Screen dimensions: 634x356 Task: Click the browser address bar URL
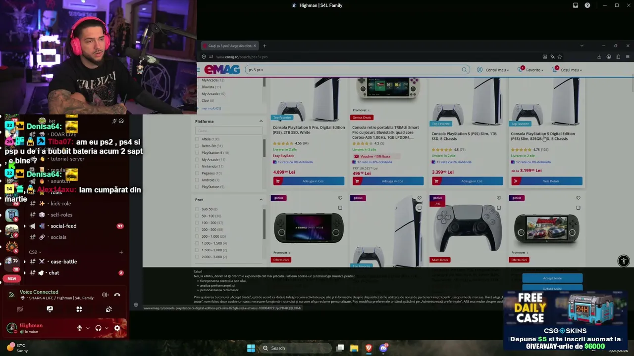242,57
